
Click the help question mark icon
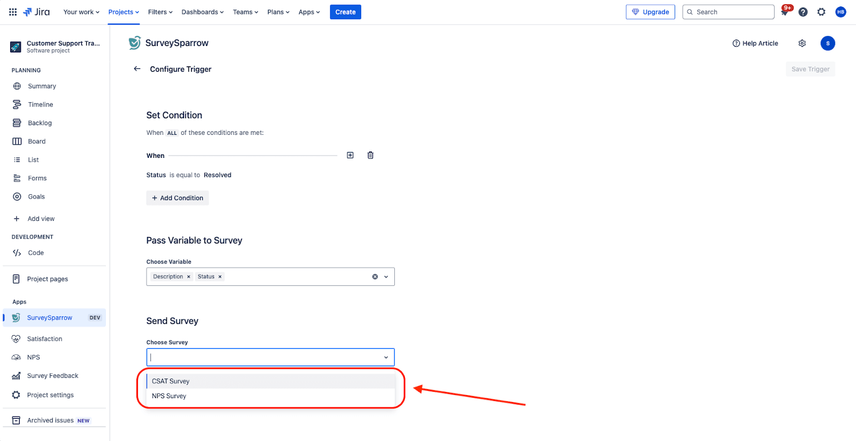(x=803, y=12)
